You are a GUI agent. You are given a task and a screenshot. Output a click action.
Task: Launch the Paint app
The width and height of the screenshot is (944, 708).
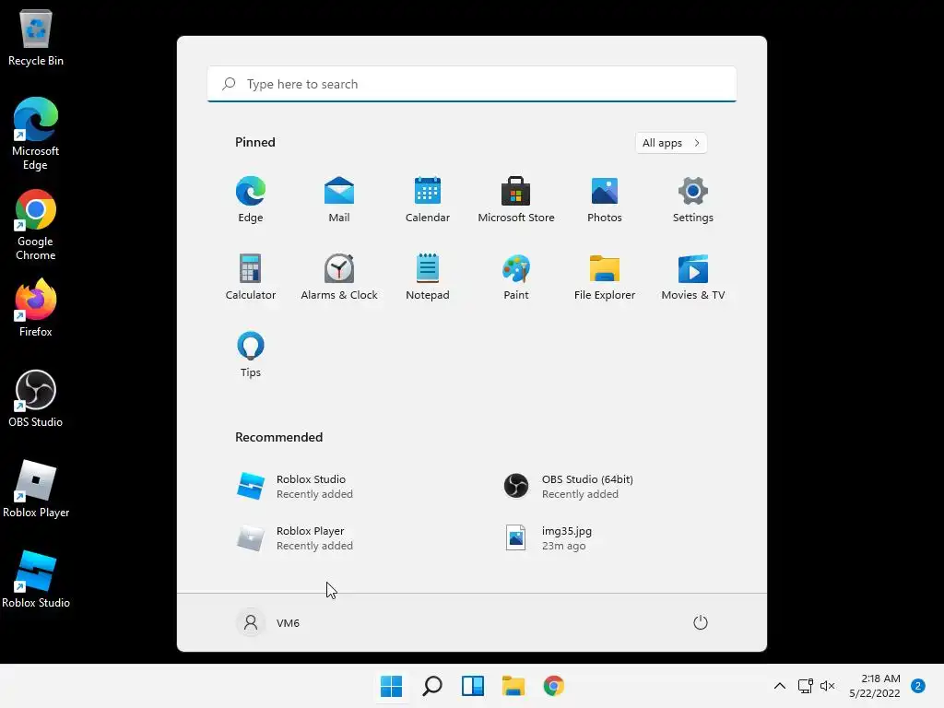516,277
